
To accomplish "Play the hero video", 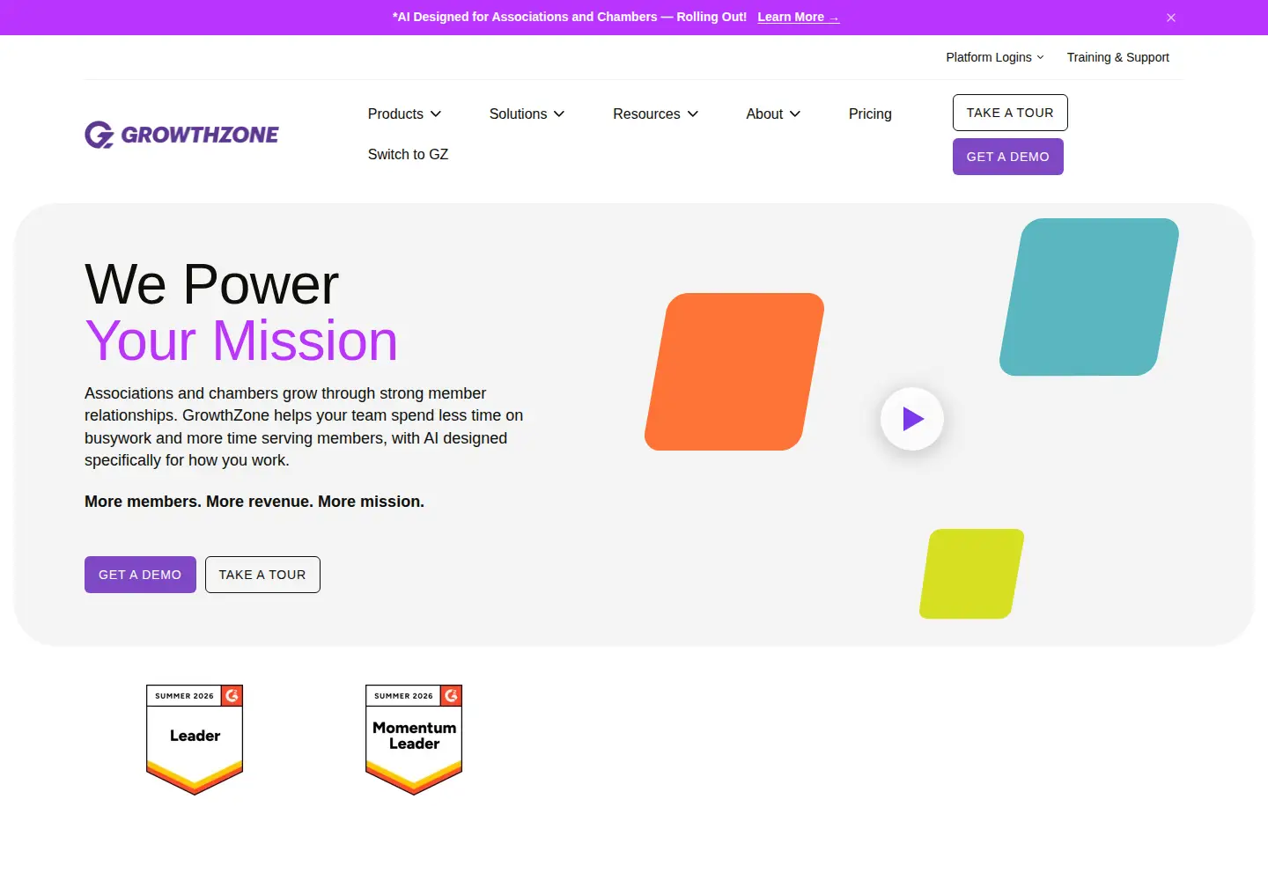I will [912, 419].
